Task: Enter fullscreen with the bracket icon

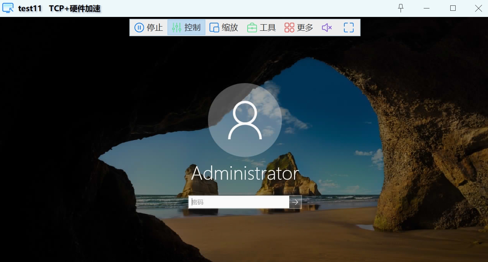Action: (349, 28)
